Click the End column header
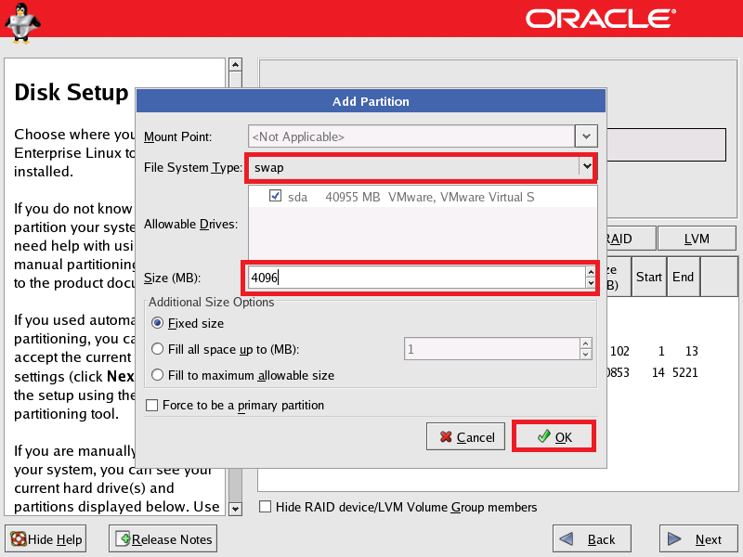Screen dimensions: 743x557 [684, 277]
